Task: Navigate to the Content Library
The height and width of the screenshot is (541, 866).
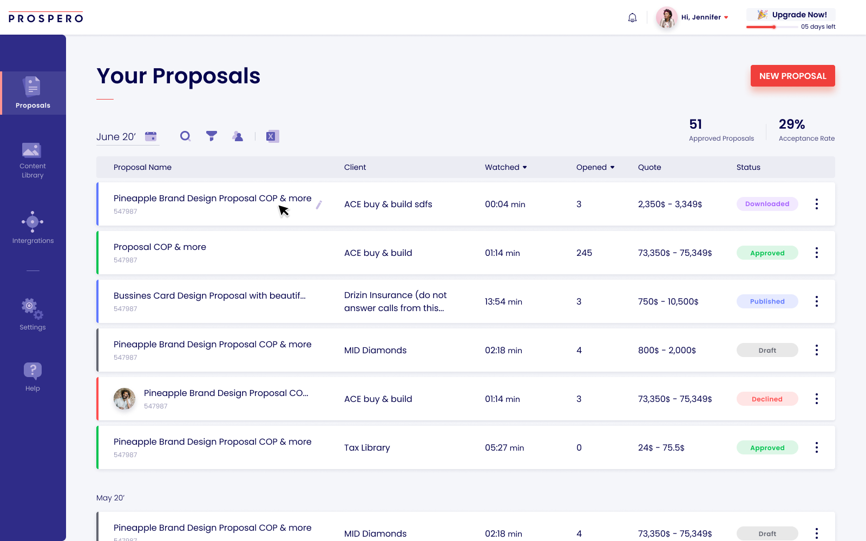Action: point(32,159)
